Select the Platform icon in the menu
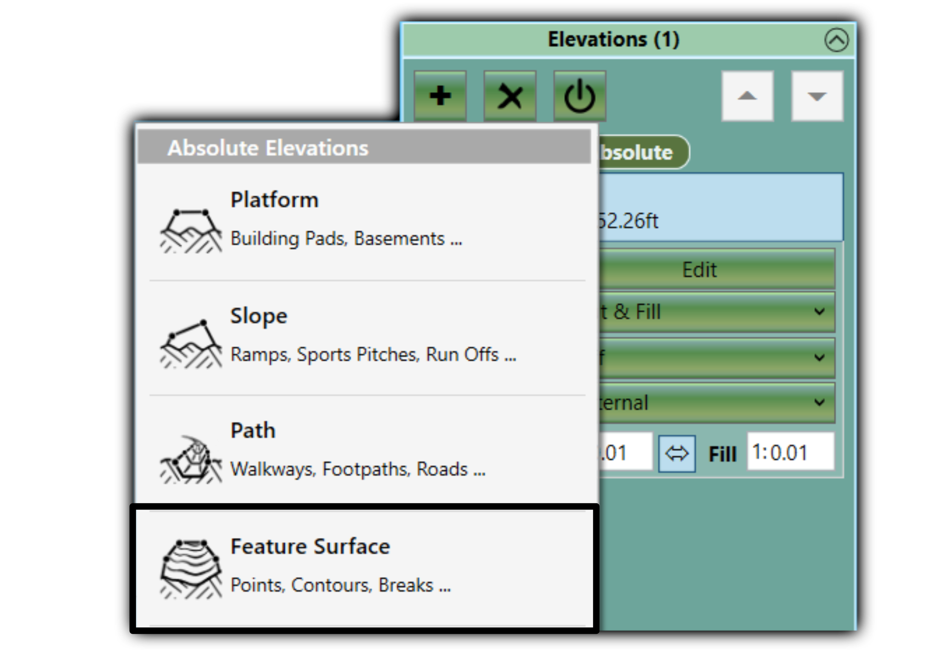Image resolution: width=925 pixels, height=652 pixels. coord(191,231)
